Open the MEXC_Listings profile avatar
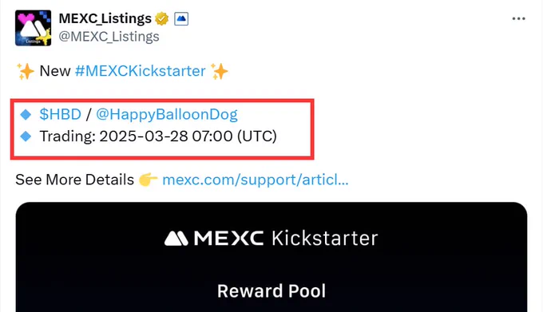The image size is (543, 312). click(34, 28)
